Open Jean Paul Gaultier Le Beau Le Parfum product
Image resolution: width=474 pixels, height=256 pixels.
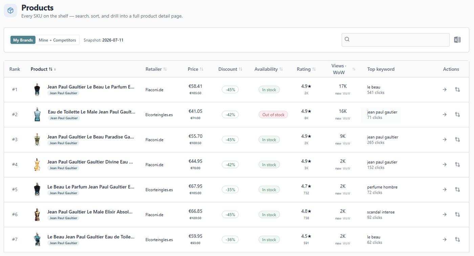(x=91, y=87)
